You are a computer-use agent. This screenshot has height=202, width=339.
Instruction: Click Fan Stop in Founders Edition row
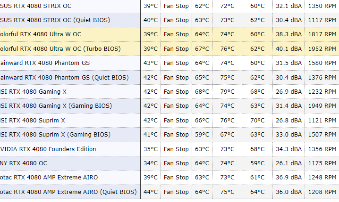(176, 149)
